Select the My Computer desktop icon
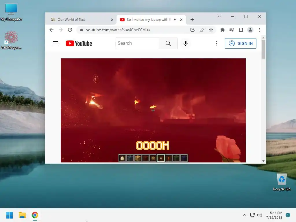 [x=11, y=12]
